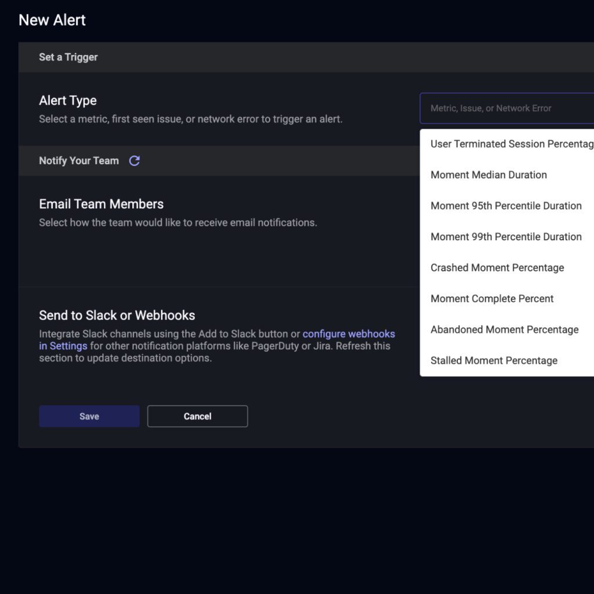594x594 pixels.
Task: Click the New Alert page title
Action: coord(52,20)
